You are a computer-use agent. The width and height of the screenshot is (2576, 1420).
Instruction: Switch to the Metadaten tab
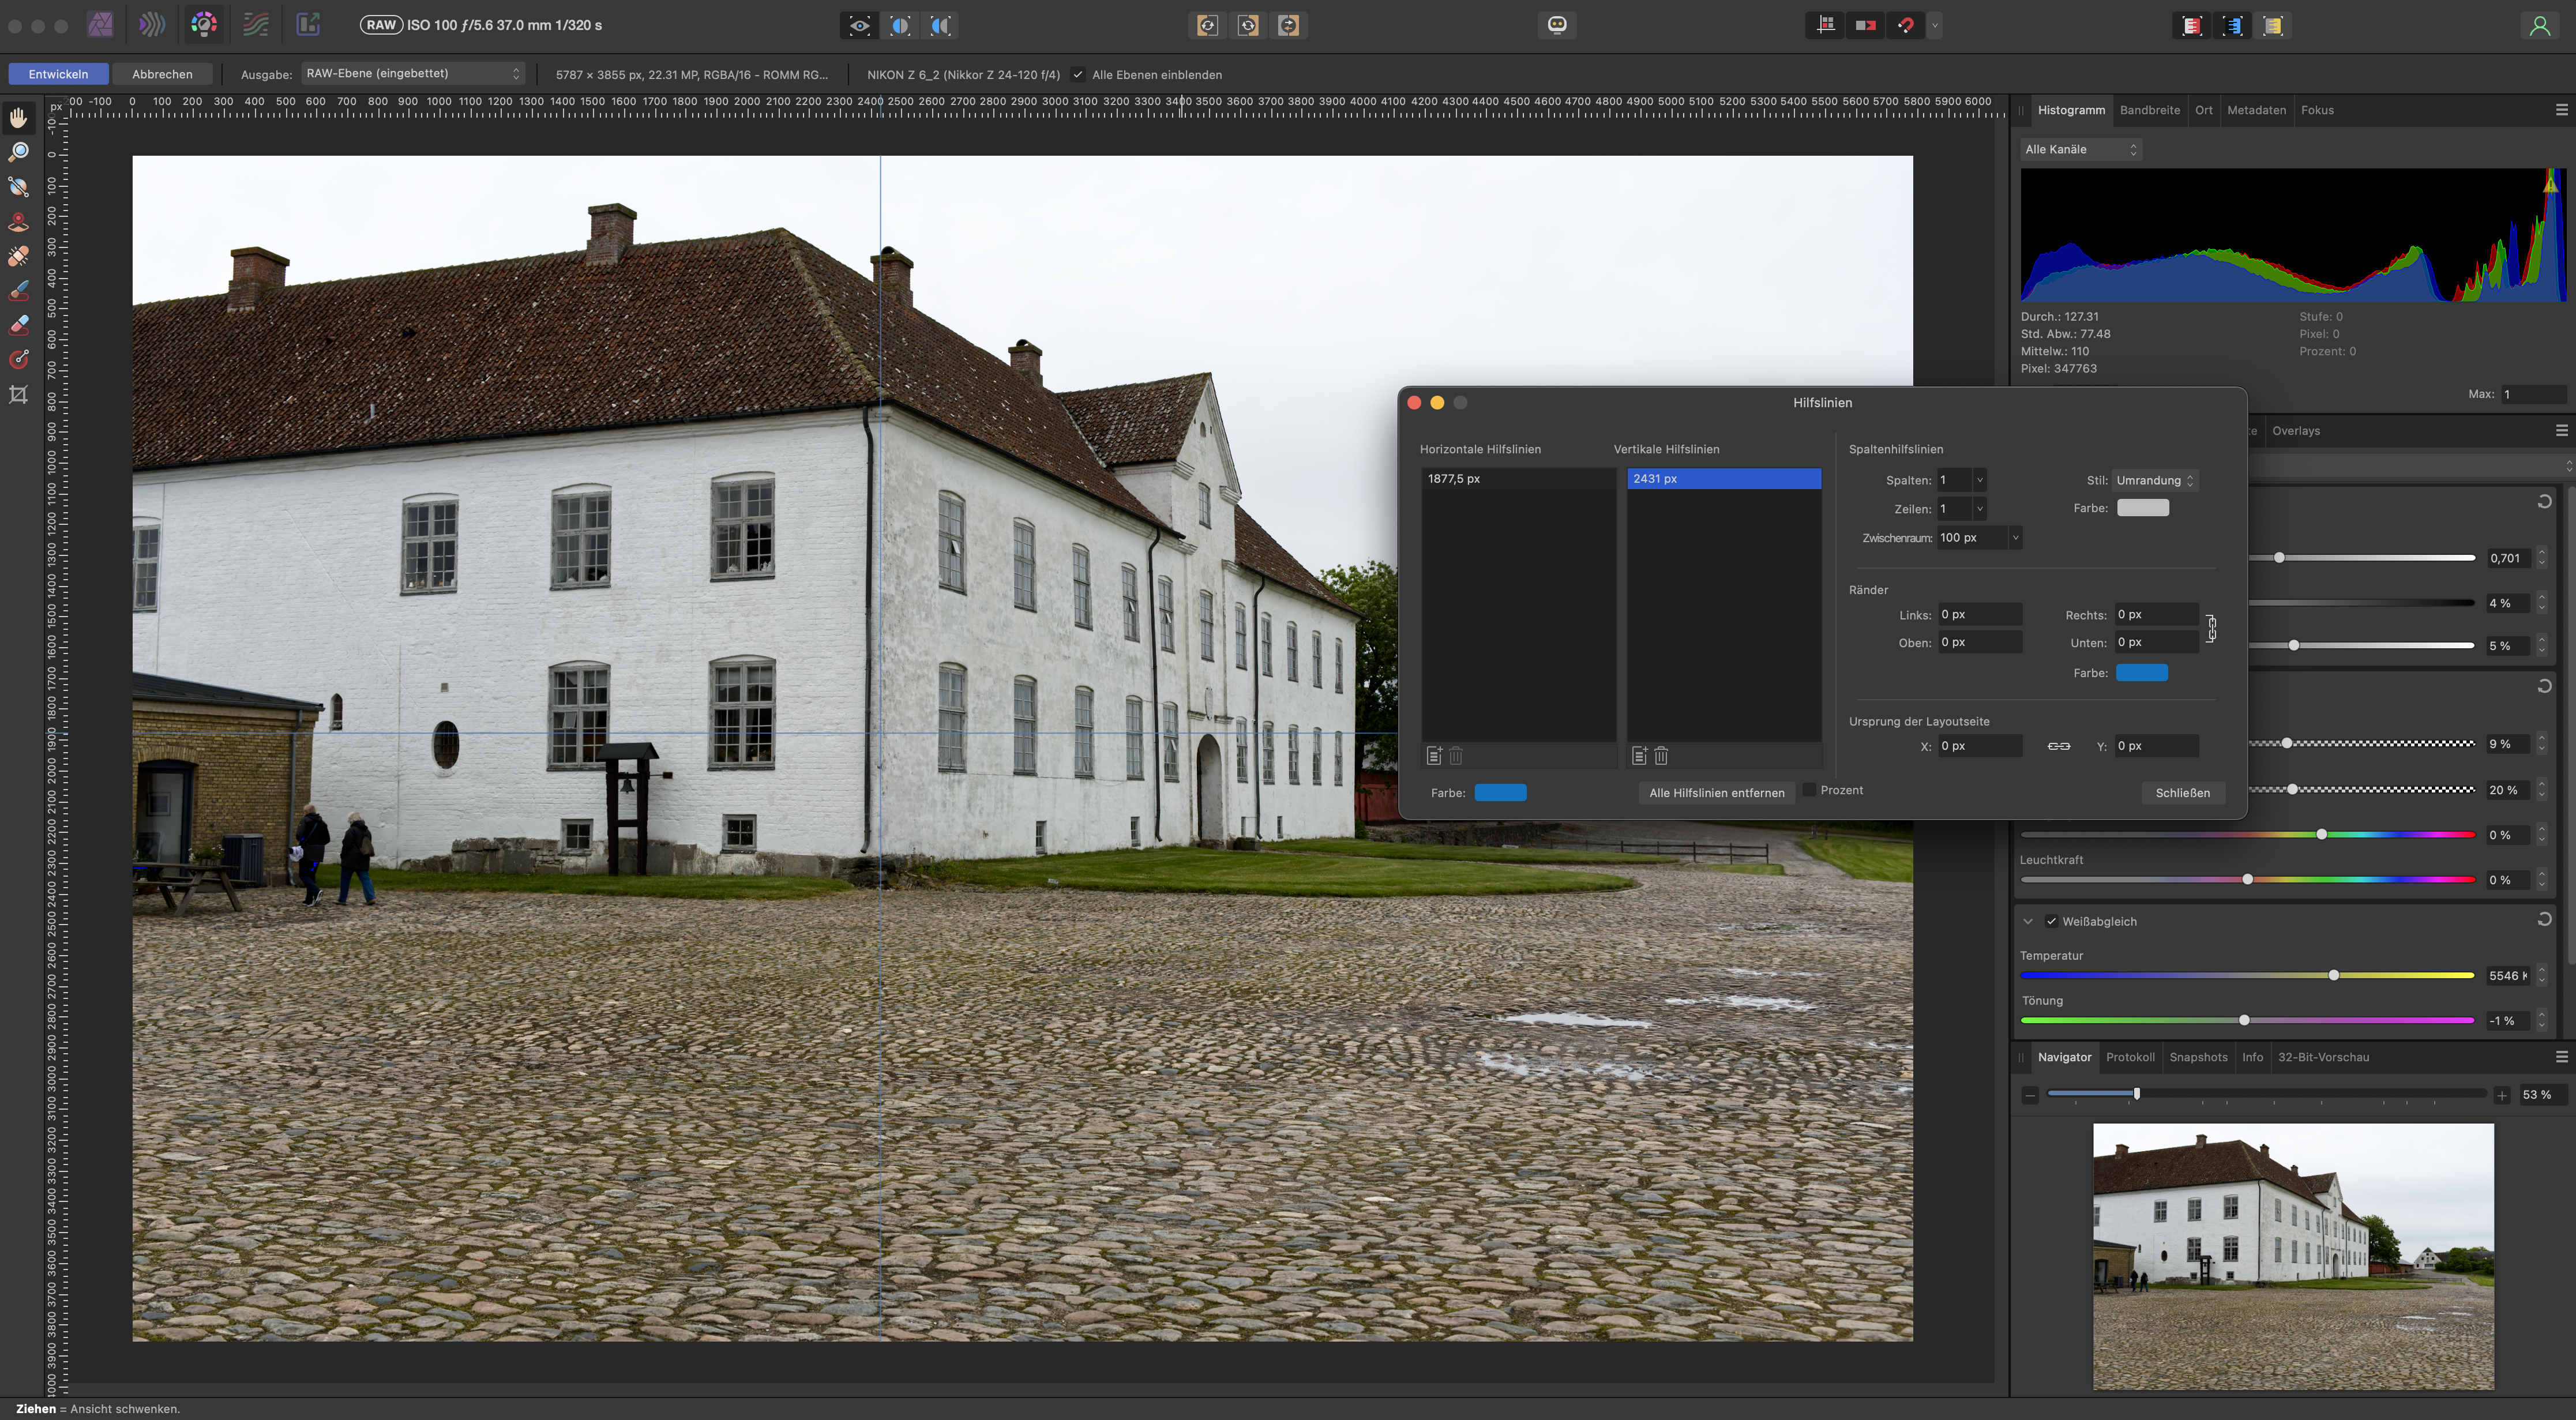click(x=2256, y=110)
